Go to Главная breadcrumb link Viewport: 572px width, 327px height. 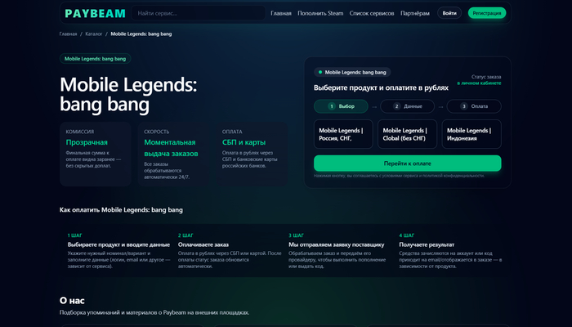(x=68, y=34)
